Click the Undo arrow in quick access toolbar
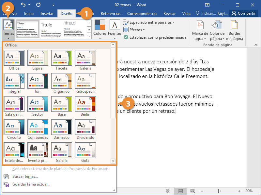The height and width of the screenshot is (195, 261). pos(23,5)
